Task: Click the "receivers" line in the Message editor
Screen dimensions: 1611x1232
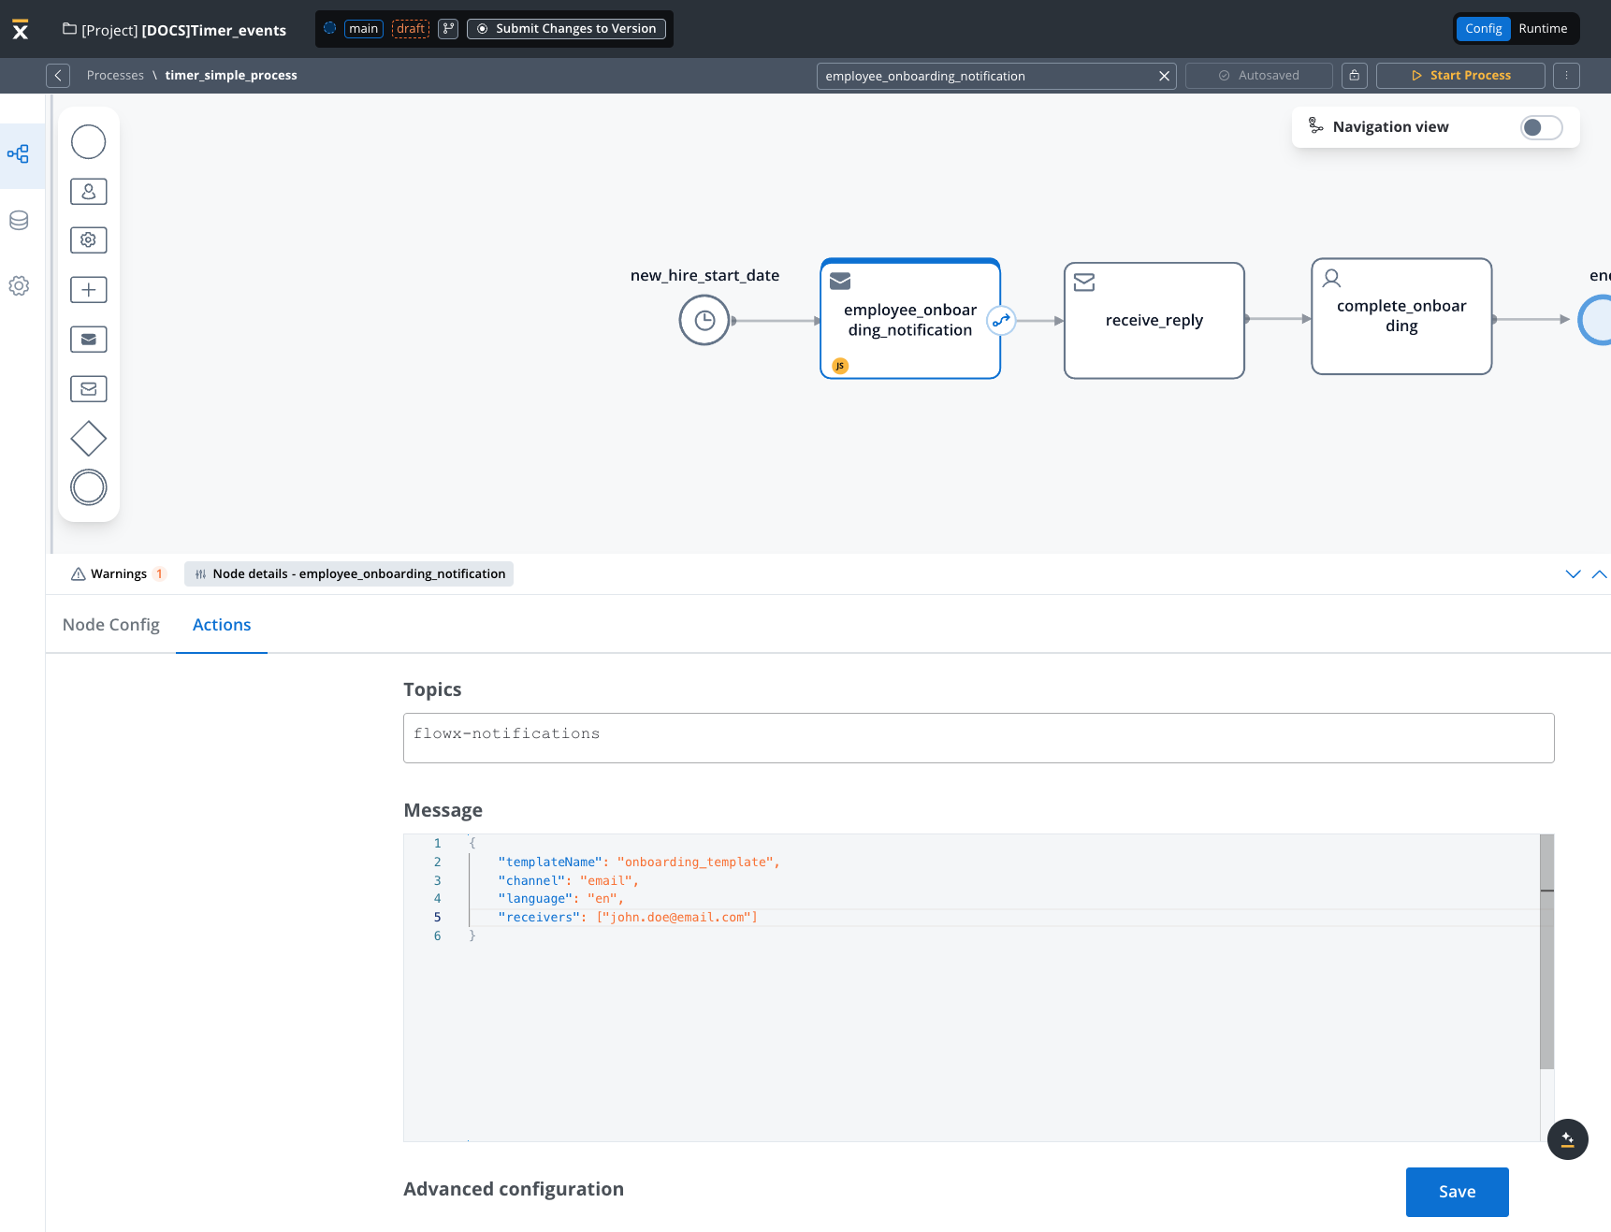Action: (x=628, y=918)
